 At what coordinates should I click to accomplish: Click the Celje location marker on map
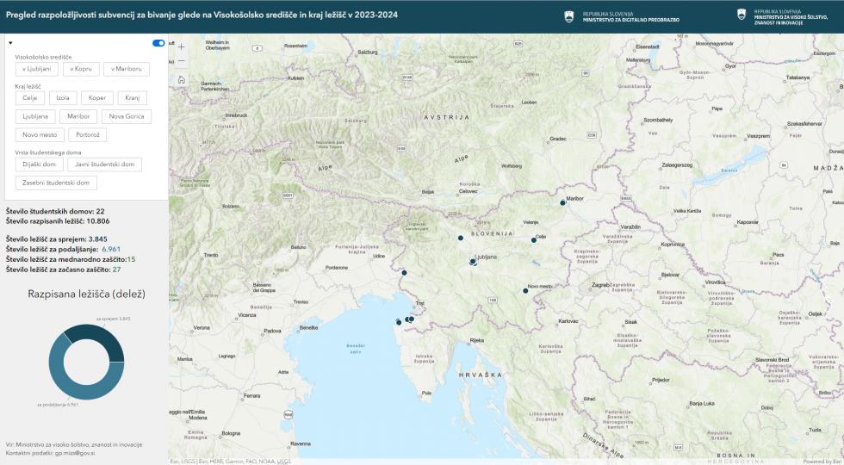(534, 241)
